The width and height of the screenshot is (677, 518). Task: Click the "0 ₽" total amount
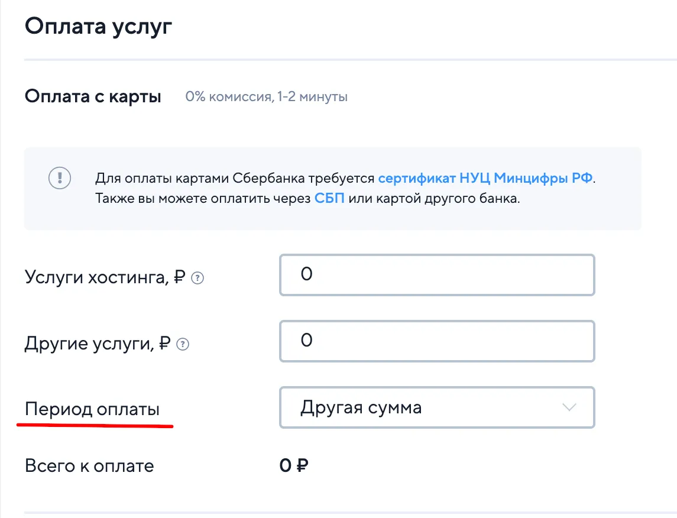pyautogui.click(x=294, y=466)
